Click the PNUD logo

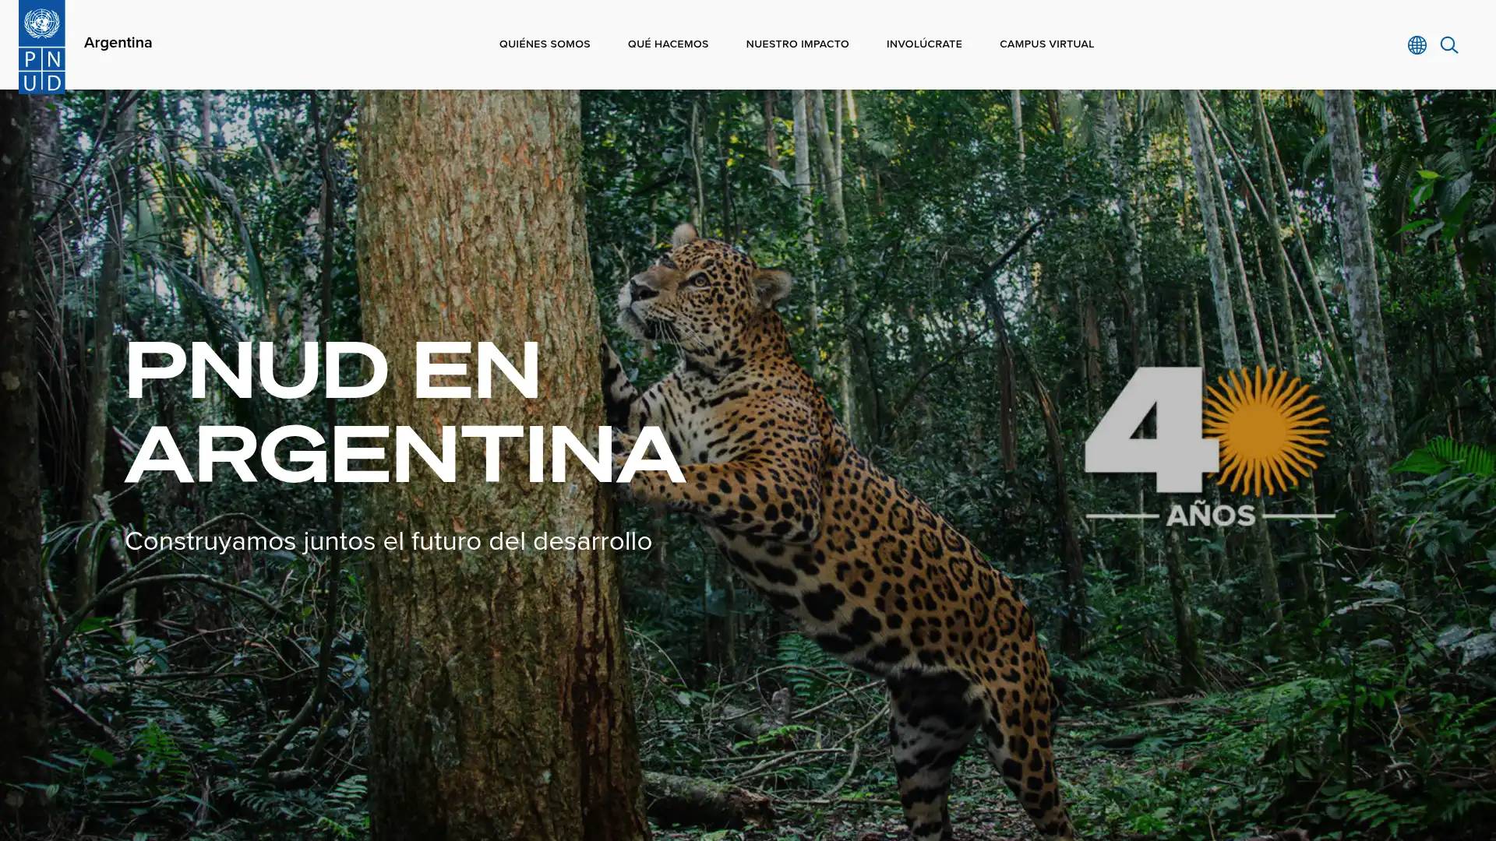pos(41,47)
